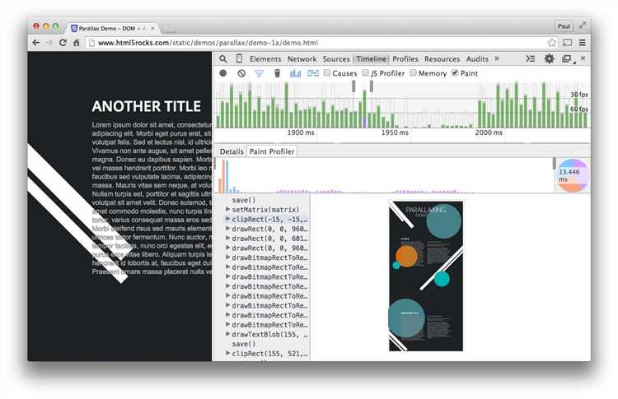Clear the timeline recording
This screenshot has width=618, height=399.
tap(241, 73)
